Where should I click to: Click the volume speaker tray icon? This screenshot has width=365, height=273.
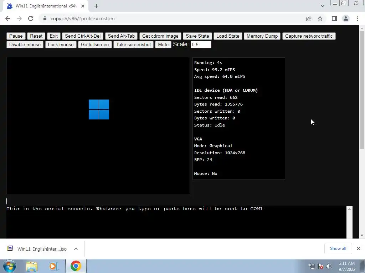pos(329,266)
